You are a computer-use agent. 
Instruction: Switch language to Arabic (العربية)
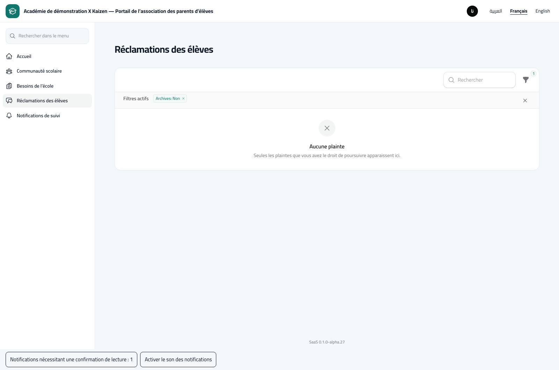(495, 11)
